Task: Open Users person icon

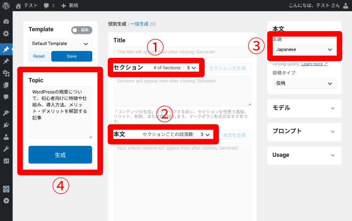Action: pos(6,137)
